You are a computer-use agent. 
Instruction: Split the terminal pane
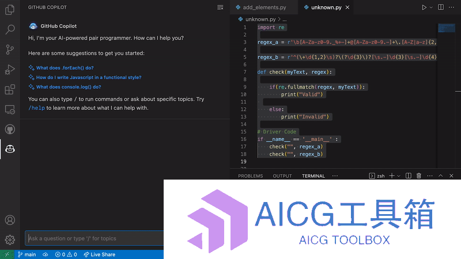tap(409, 176)
